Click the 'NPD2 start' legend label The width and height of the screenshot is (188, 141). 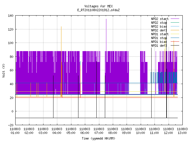[x=160, y=19]
